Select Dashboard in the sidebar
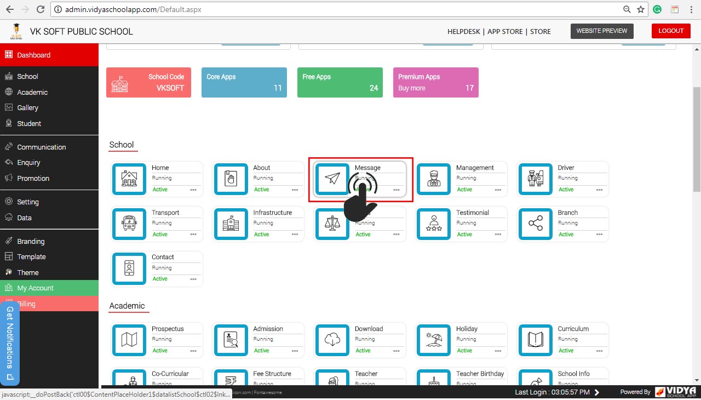The width and height of the screenshot is (701, 400). click(49, 55)
